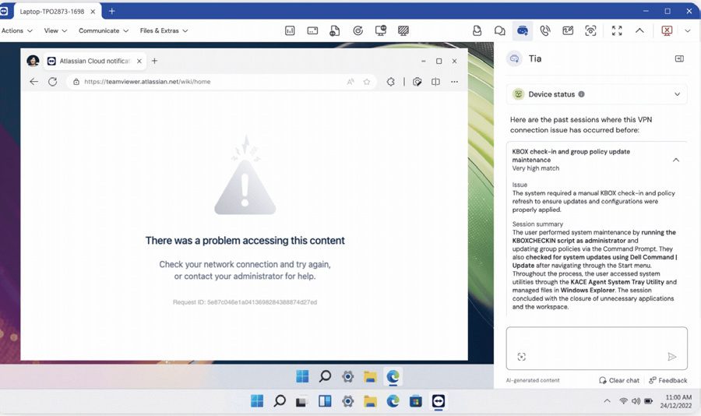Open remote browser extensions puzzle icon

391,82
